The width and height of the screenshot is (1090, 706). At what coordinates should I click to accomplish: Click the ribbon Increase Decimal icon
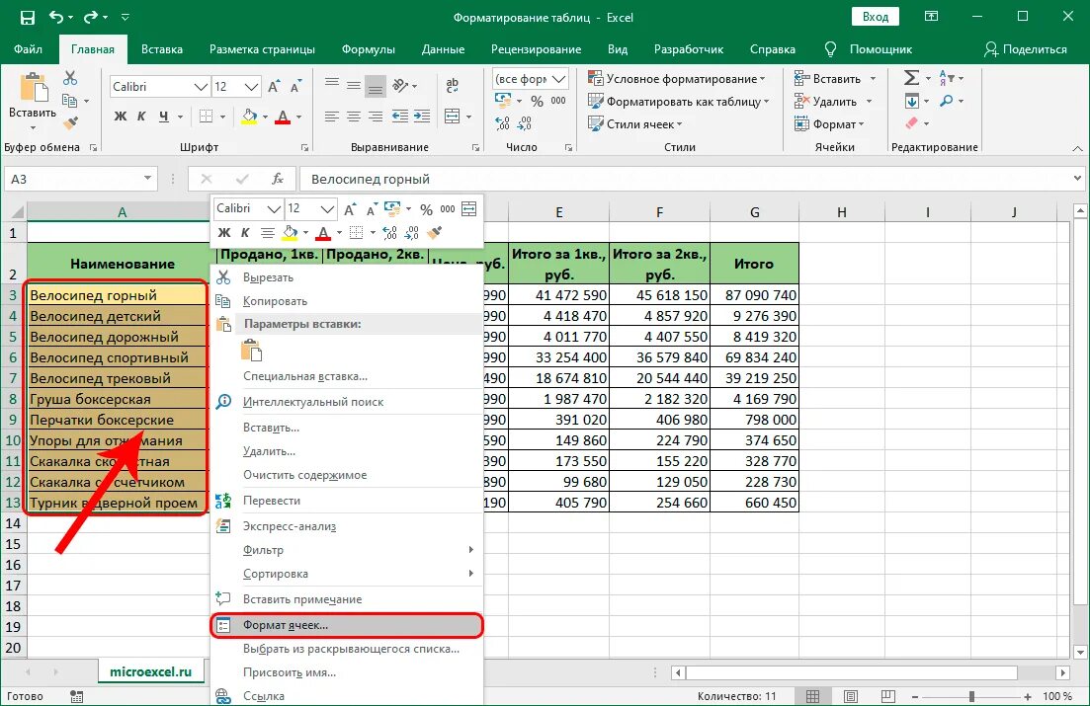503,123
